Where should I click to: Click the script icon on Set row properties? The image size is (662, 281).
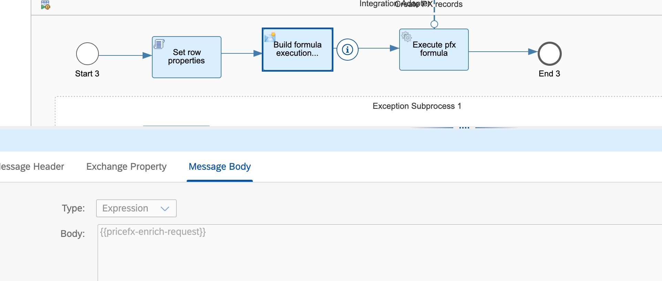(159, 44)
